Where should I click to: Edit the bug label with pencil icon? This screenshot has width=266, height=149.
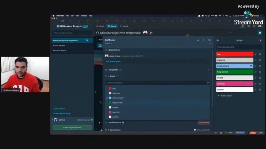coord(256,54)
